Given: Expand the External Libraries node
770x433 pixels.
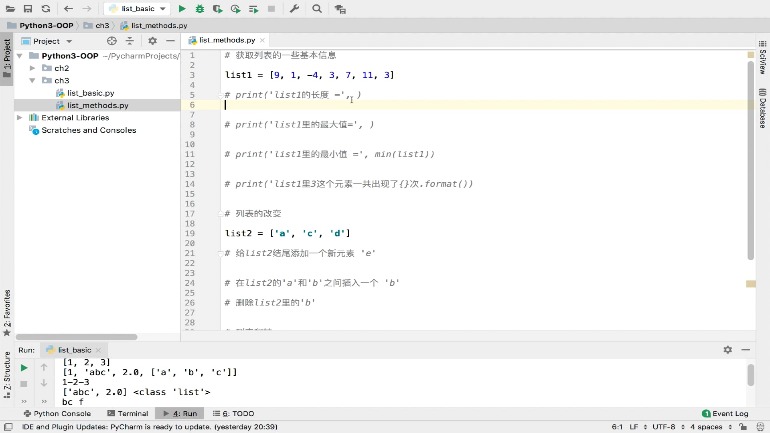Looking at the screenshot, I should pyautogui.click(x=19, y=117).
